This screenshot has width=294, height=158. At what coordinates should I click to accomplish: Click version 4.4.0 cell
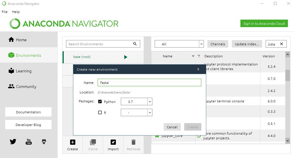[x=271, y=136]
